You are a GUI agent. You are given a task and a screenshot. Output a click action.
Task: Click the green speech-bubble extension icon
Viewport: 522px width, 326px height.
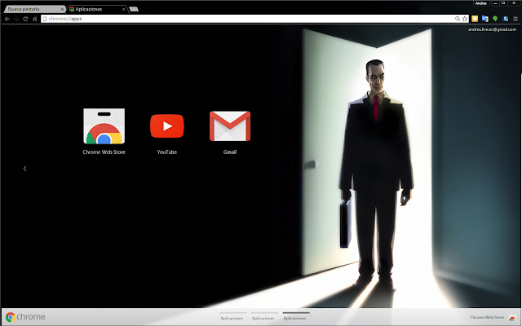[495, 19]
